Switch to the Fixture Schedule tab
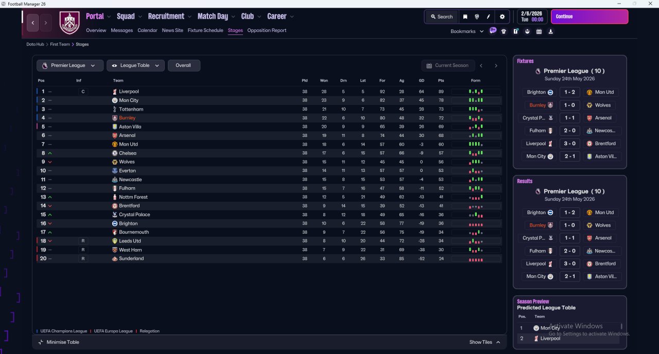This screenshot has height=354, width=659. coord(205,30)
